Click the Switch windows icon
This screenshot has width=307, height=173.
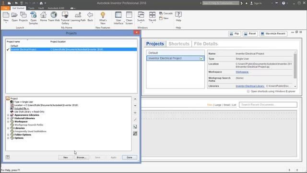pyautogui.click(x=141, y=15)
